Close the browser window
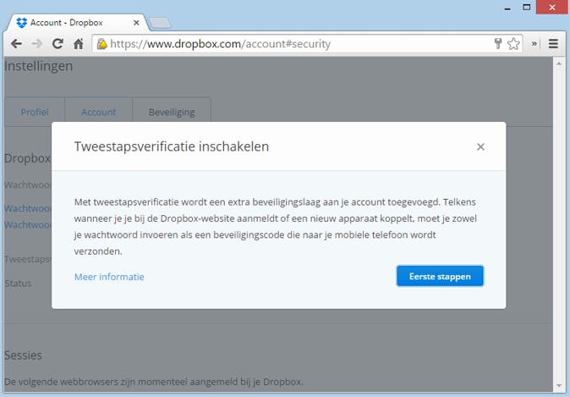 pos(552,8)
